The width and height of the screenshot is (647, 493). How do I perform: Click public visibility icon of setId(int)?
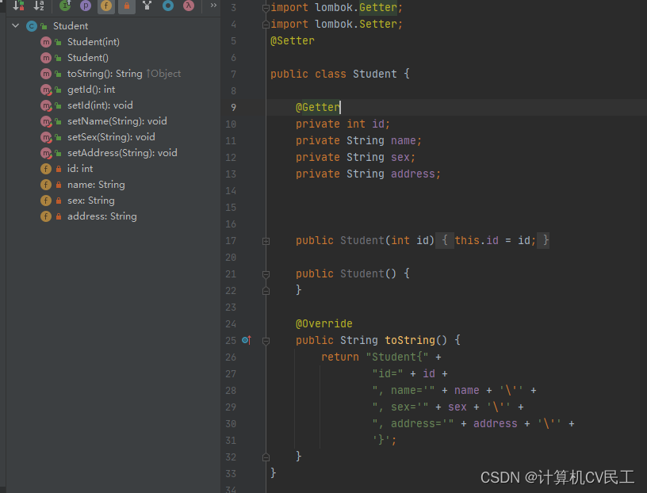pos(59,105)
